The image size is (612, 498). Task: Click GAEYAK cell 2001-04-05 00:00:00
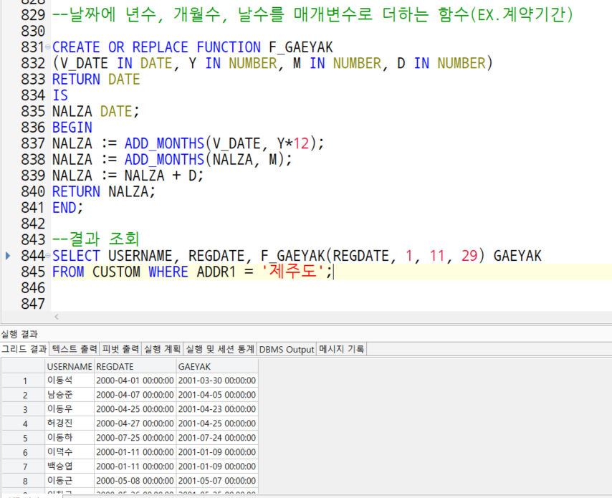(x=217, y=395)
